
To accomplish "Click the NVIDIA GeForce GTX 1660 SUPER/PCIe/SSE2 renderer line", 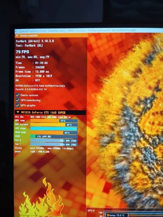I will 40,86.
